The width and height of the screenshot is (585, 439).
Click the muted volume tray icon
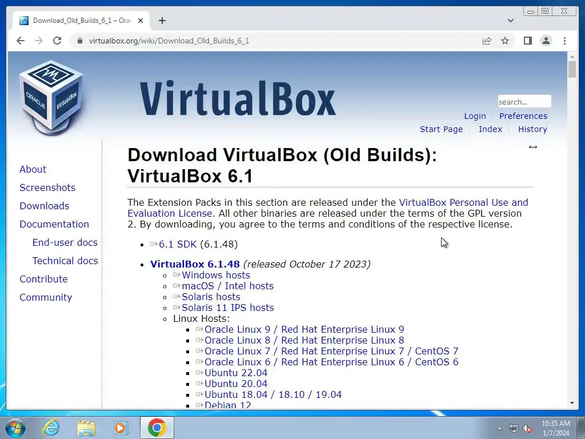coord(527,429)
